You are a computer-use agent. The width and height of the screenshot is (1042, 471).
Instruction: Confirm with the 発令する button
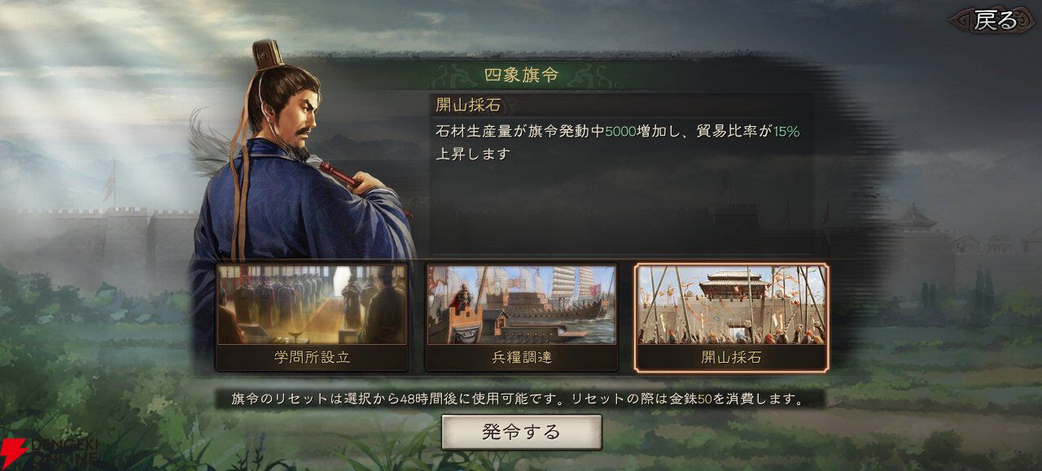(x=522, y=432)
